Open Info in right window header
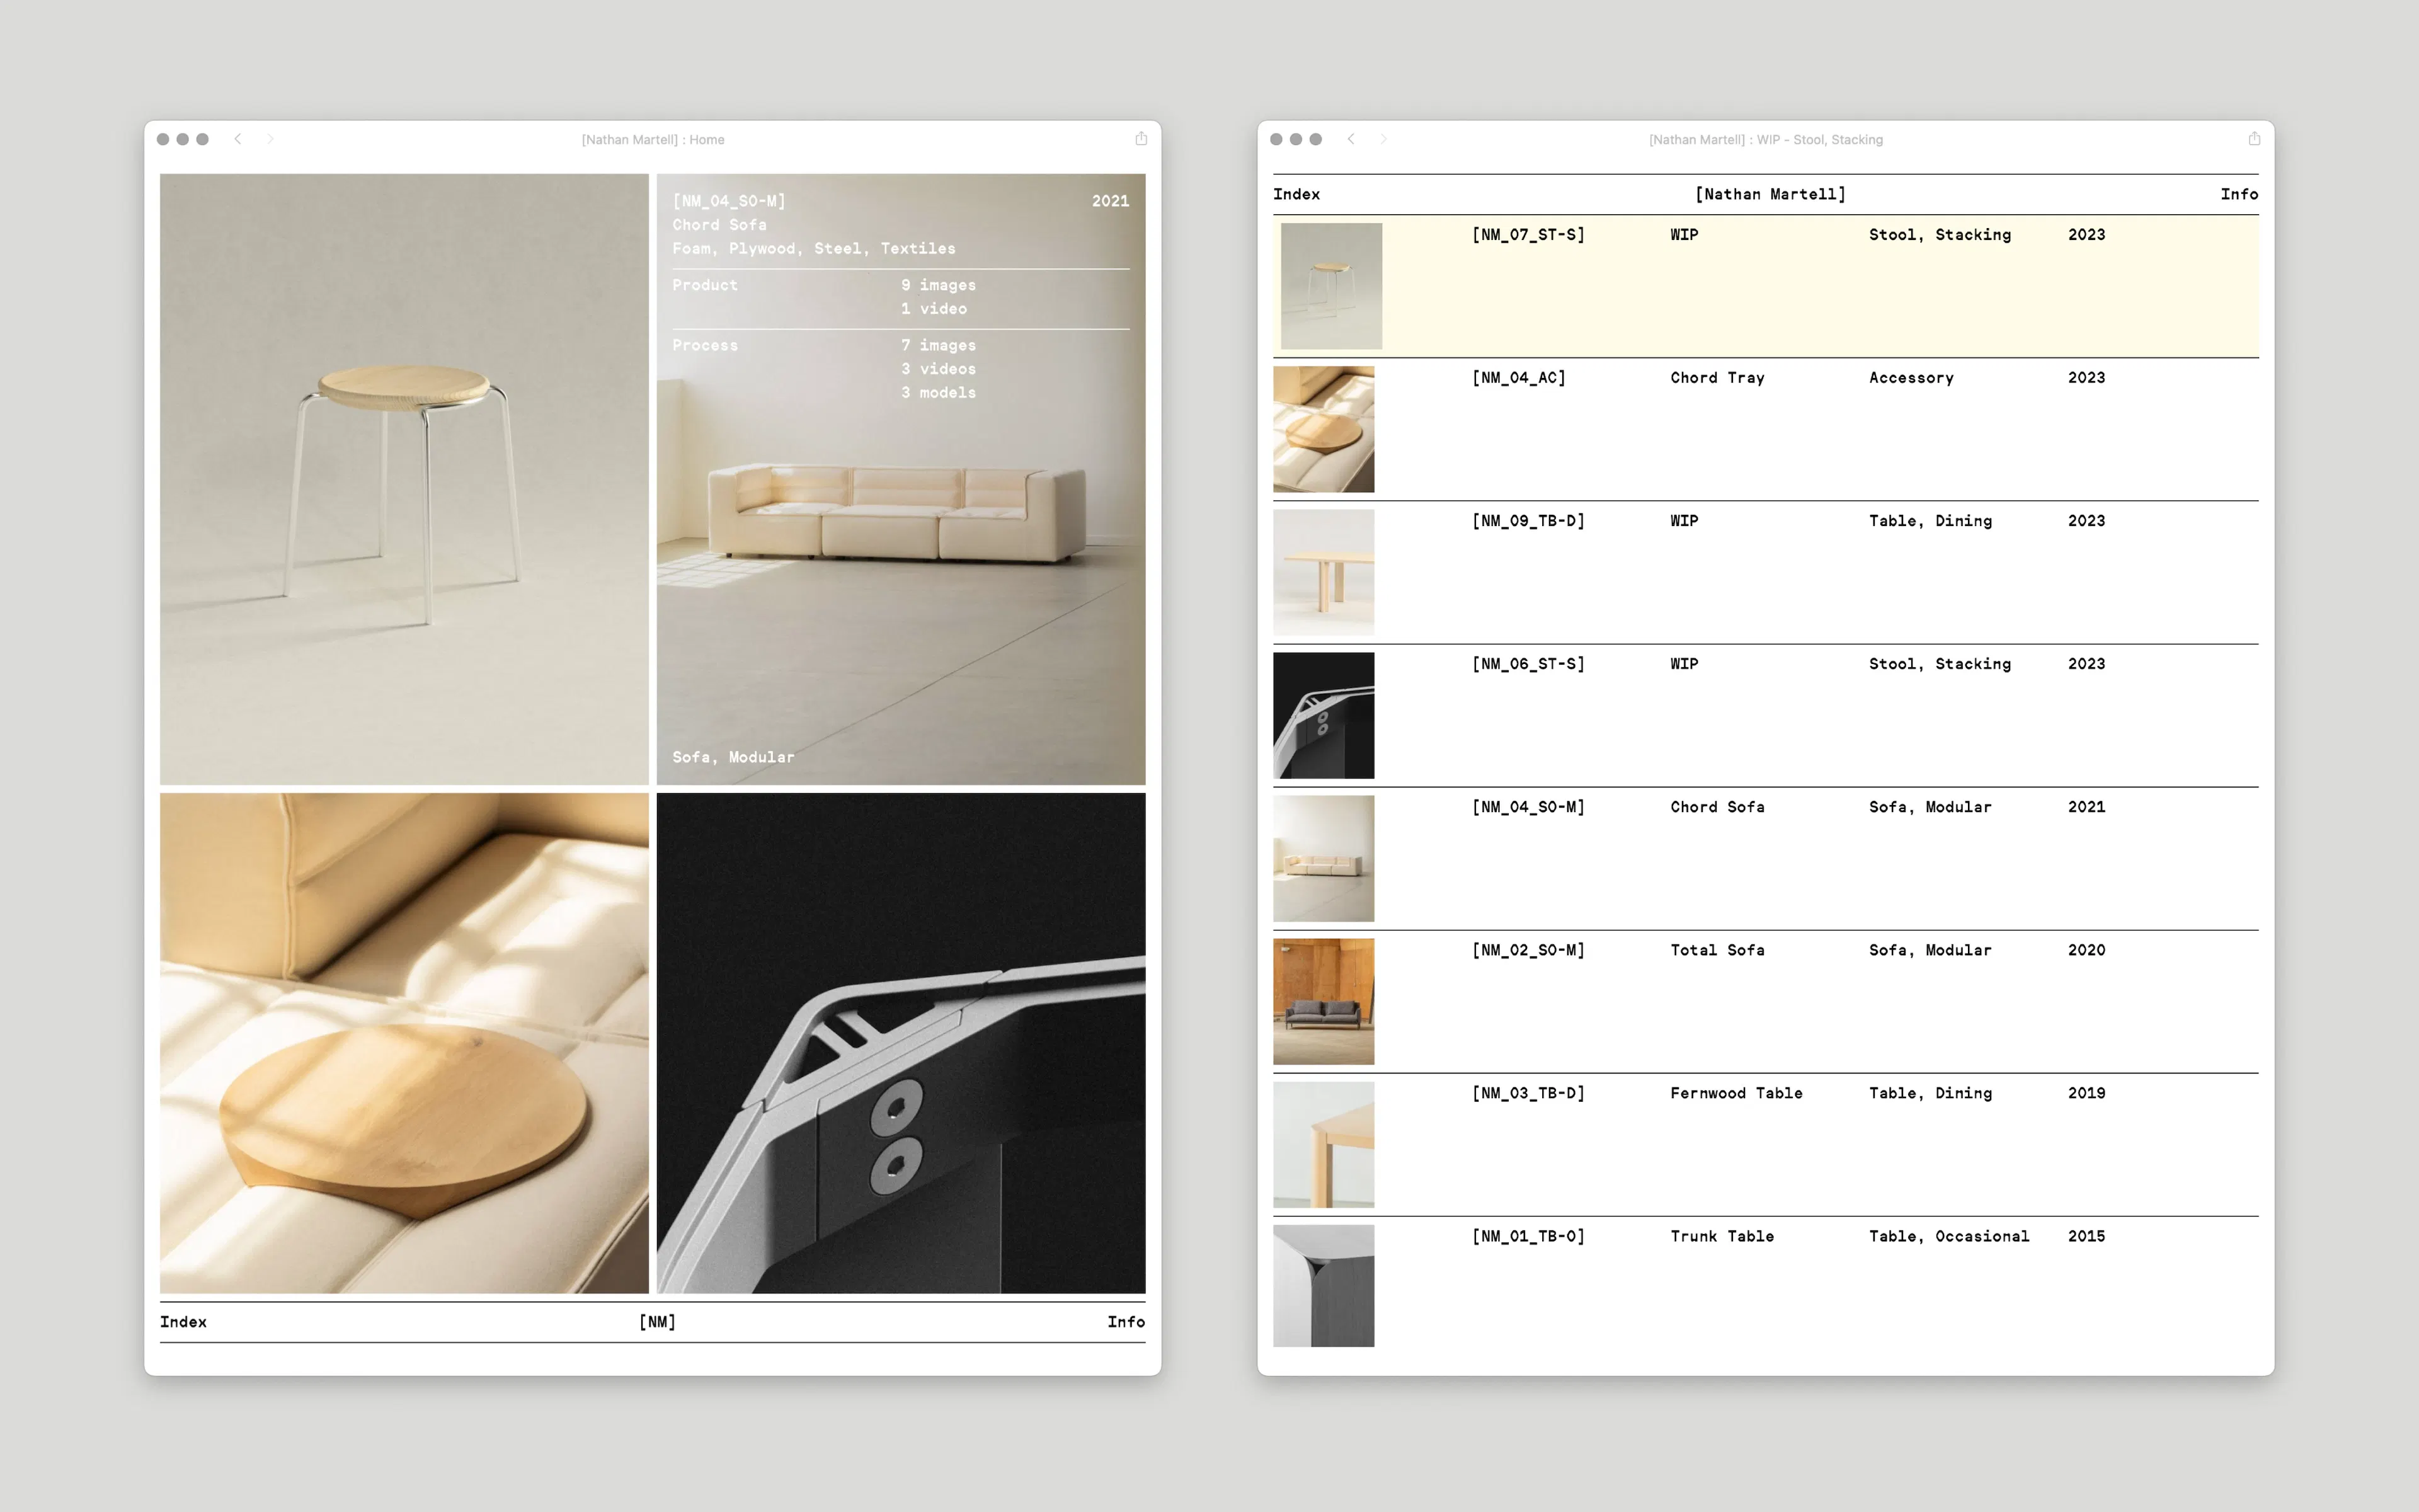Image resolution: width=2419 pixels, height=1512 pixels. 2238,194
